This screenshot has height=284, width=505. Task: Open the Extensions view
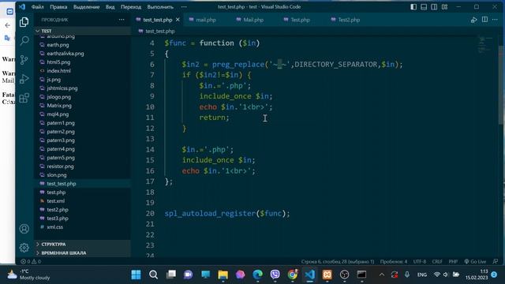[24, 98]
